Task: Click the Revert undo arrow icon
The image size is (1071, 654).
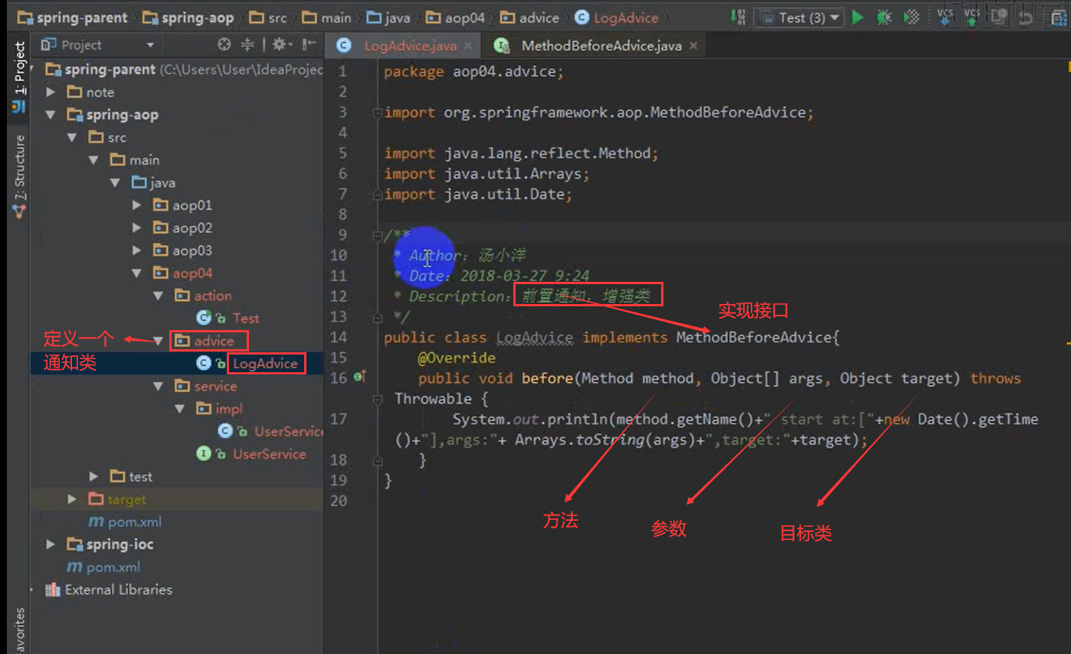Action: [x=1025, y=17]
